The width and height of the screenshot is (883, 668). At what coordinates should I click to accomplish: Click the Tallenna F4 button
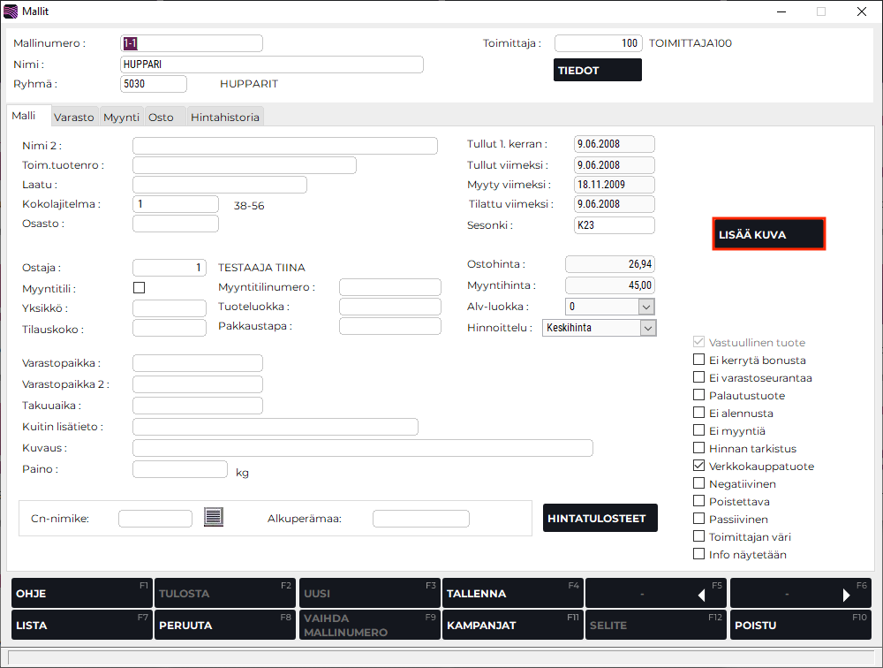512,594
